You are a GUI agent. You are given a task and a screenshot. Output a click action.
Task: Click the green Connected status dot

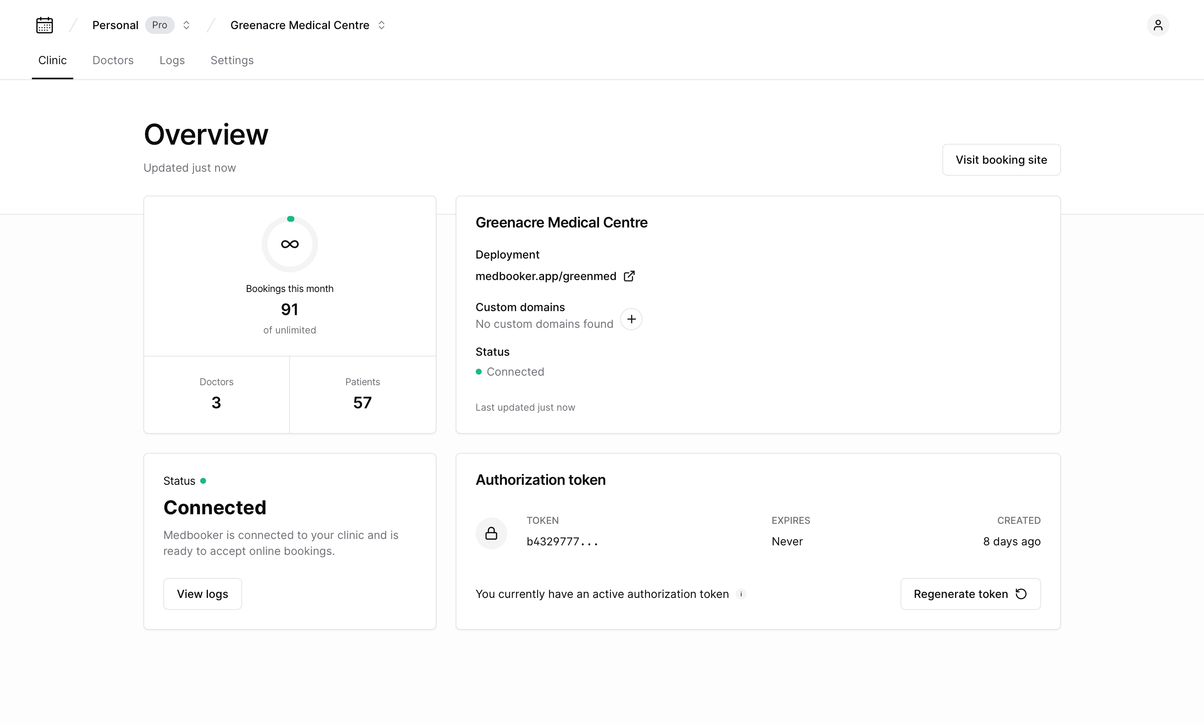click(479, 372)
